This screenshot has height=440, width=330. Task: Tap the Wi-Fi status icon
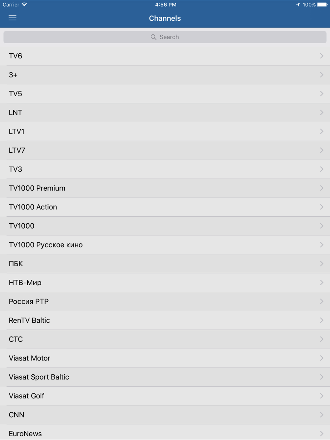tap(24, 5)
